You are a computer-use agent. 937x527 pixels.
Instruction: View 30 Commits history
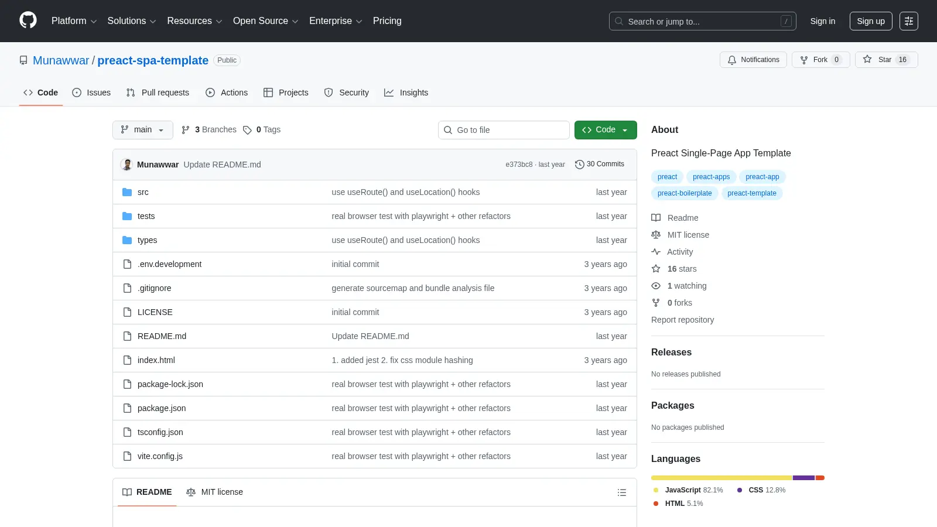pos(600,165)
